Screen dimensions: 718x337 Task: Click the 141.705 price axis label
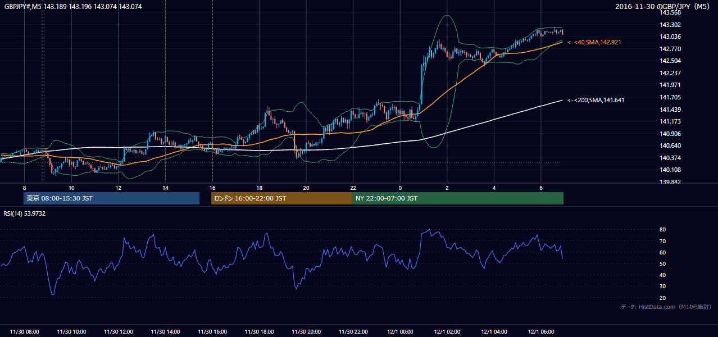[x=670, y=97]
